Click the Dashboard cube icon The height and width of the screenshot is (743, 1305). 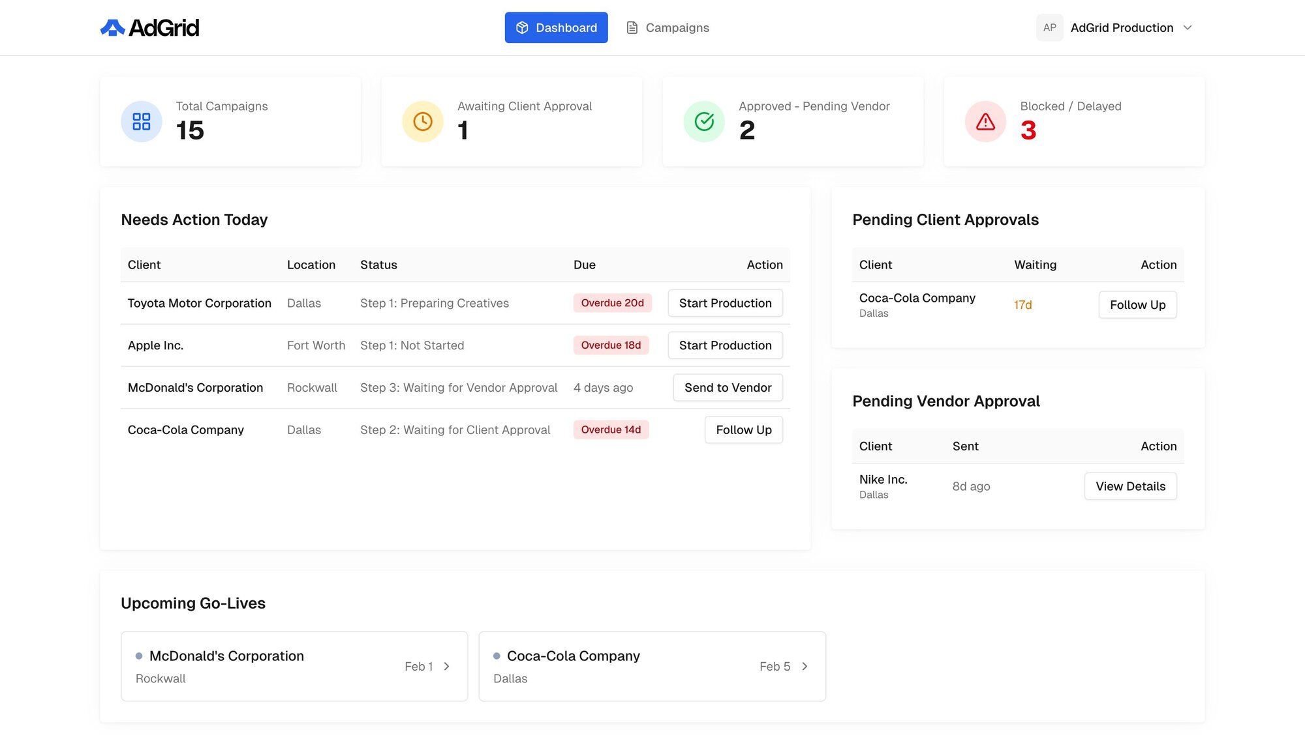point(522,27)
